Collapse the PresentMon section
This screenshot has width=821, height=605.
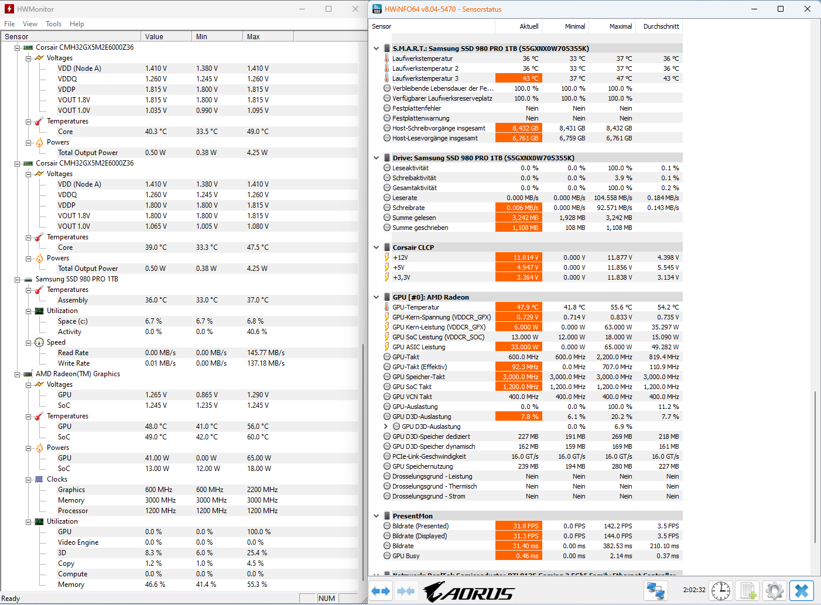(376, 516)
